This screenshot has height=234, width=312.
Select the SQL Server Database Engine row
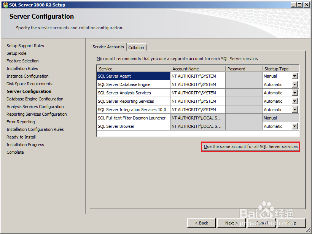pyautogui.click(x=134, y=84)
